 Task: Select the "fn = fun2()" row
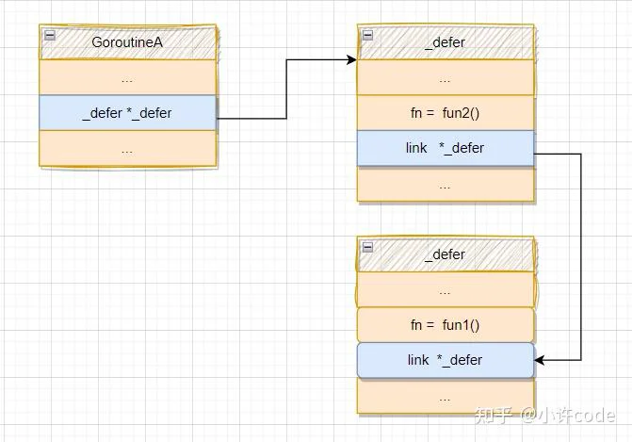click(445, 113)
